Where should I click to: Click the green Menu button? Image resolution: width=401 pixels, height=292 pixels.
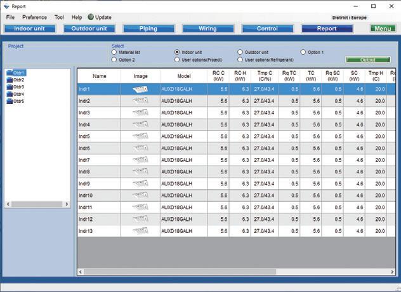coord(383,29)
